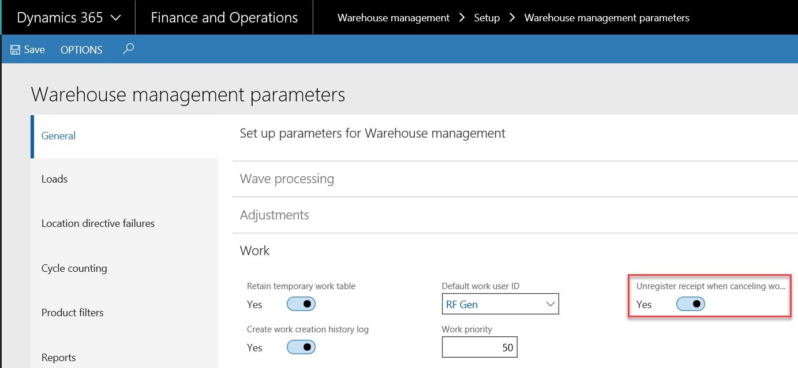
Task: Click 'Set up parameters for Warehouse management' text
Action: [x=373, y=134]
